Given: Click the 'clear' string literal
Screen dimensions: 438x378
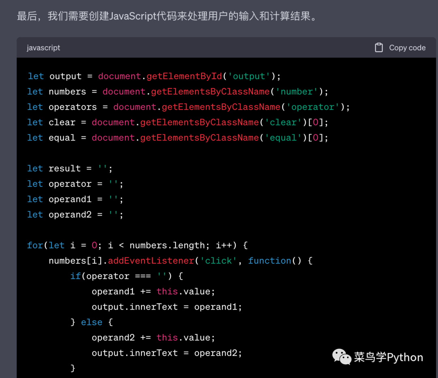Looking at the screenshot, I should tap(283, 123).
